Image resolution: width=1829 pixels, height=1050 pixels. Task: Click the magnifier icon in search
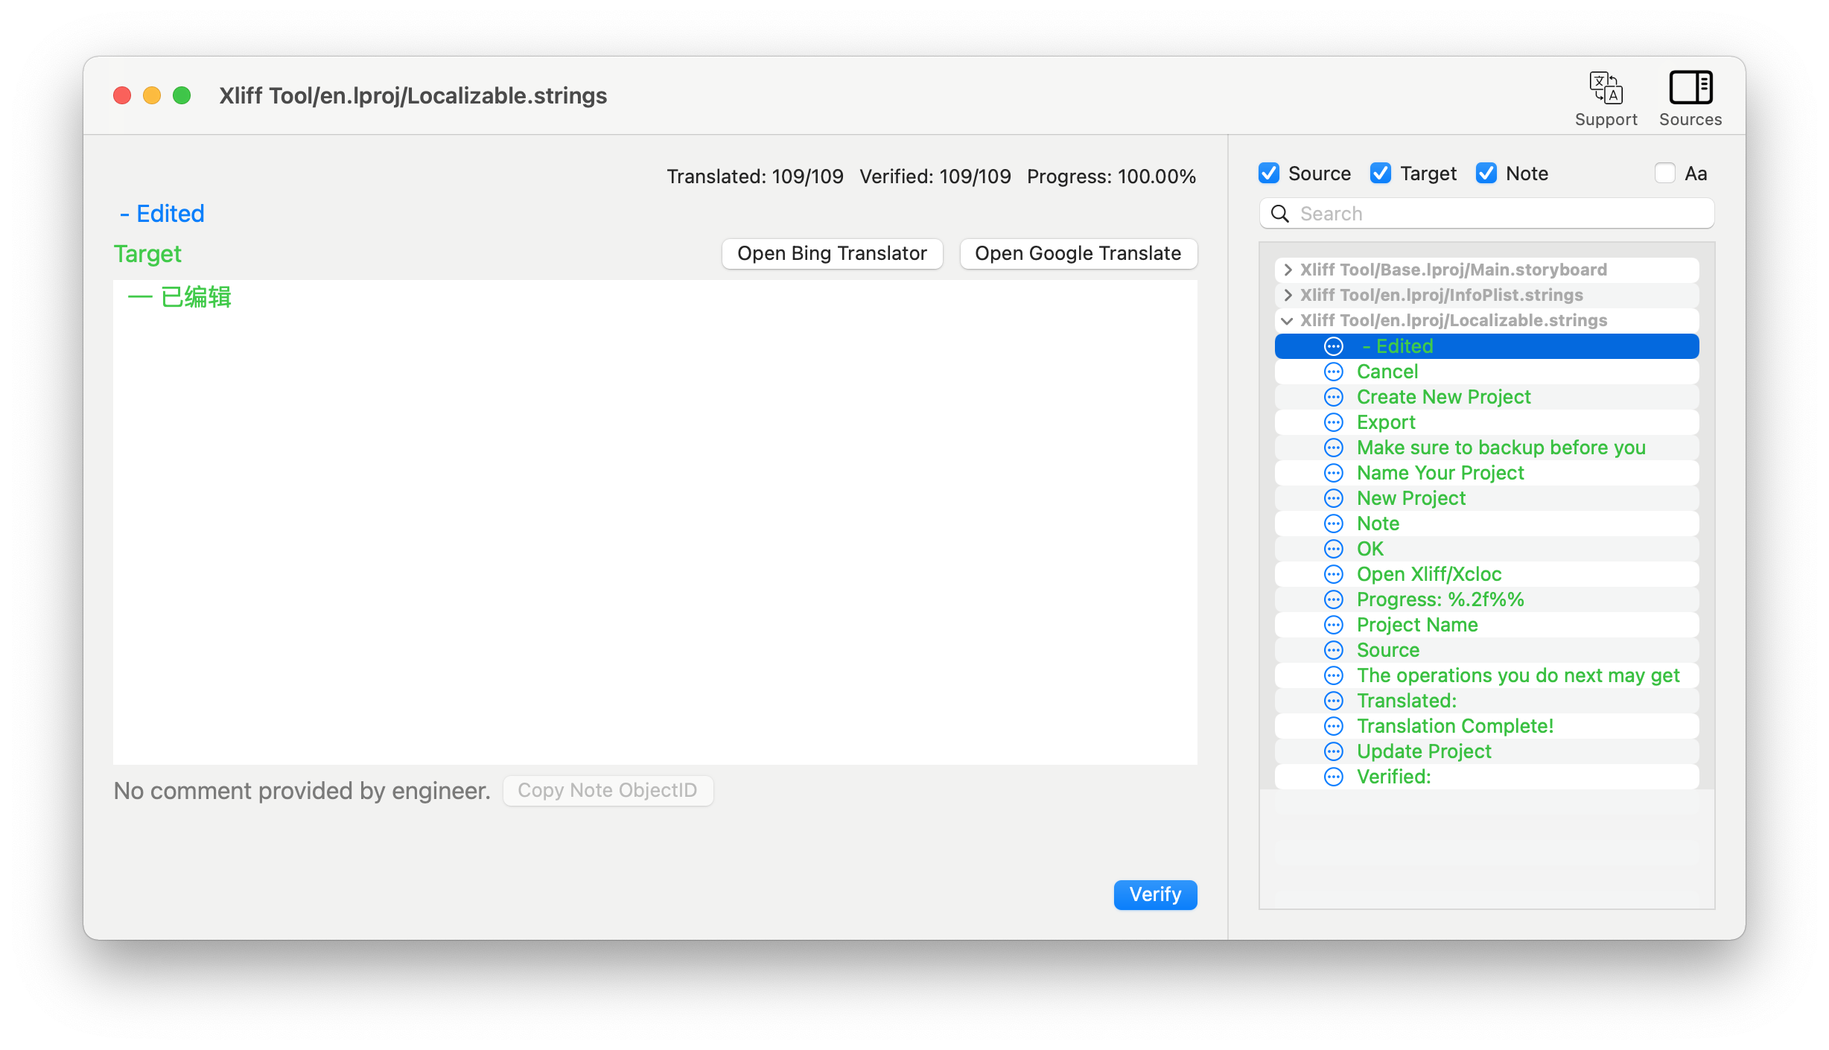point(1280,214)
